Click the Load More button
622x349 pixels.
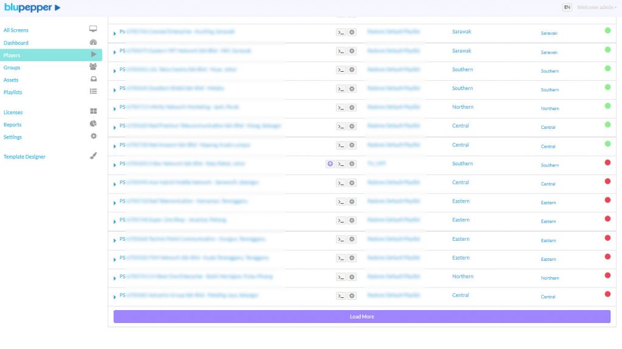tap(361, 317)
